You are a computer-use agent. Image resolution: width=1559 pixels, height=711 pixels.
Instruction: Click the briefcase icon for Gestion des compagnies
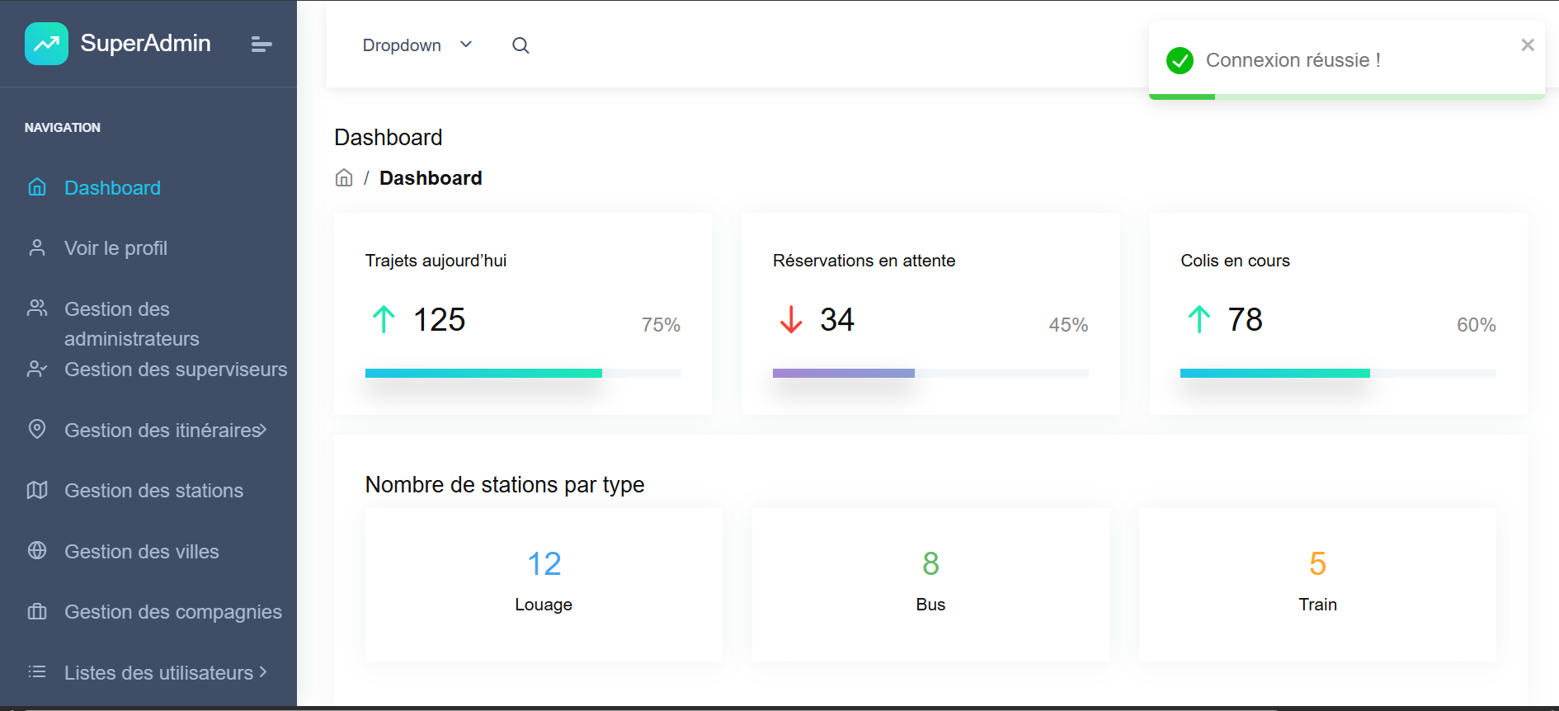pos(37,611)
